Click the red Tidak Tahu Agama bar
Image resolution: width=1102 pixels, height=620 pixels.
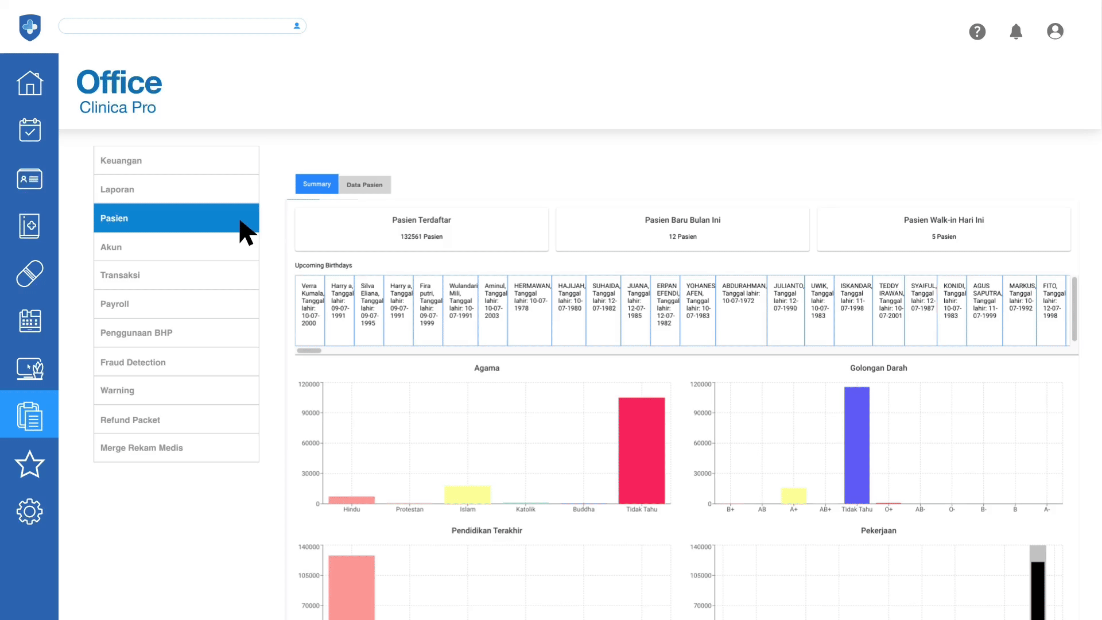click(x=641, y=451)
